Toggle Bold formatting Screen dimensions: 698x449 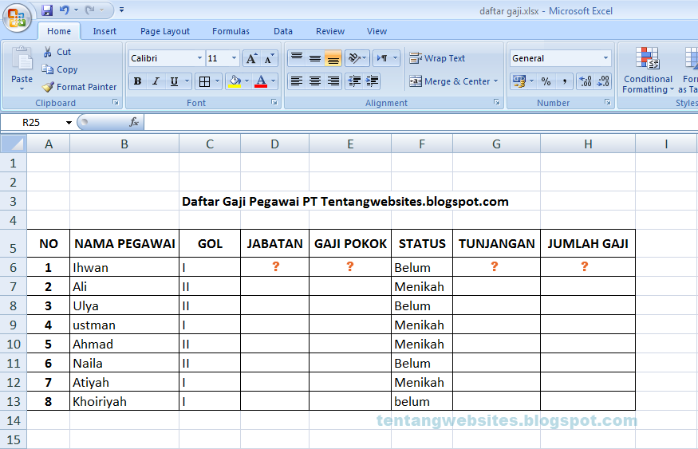tap(137, 81)
